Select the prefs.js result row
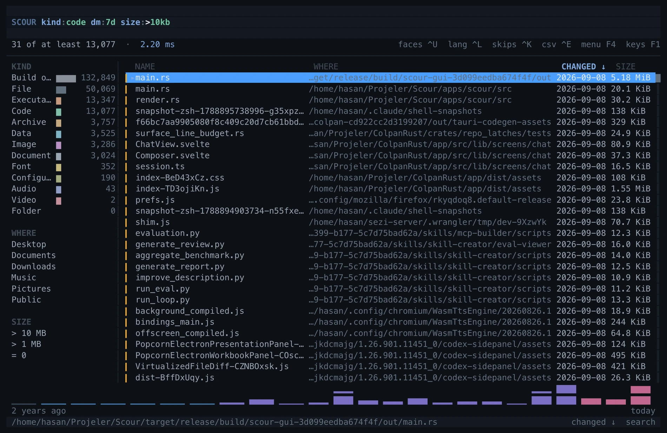Viewport: 667px width, 433px height. tap(390, 200)
